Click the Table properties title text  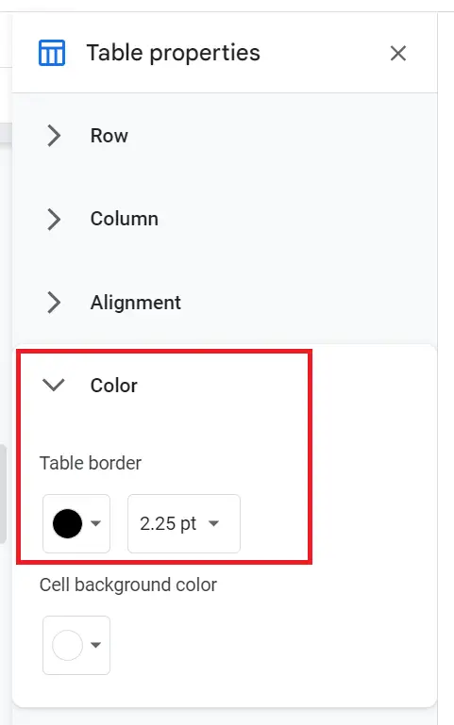pyautogui.click(x=174, y=53)
